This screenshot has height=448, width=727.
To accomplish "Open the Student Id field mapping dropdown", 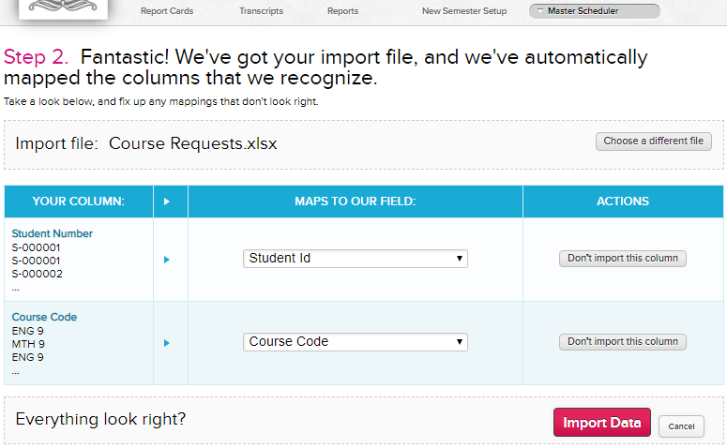I will (356, 259).
